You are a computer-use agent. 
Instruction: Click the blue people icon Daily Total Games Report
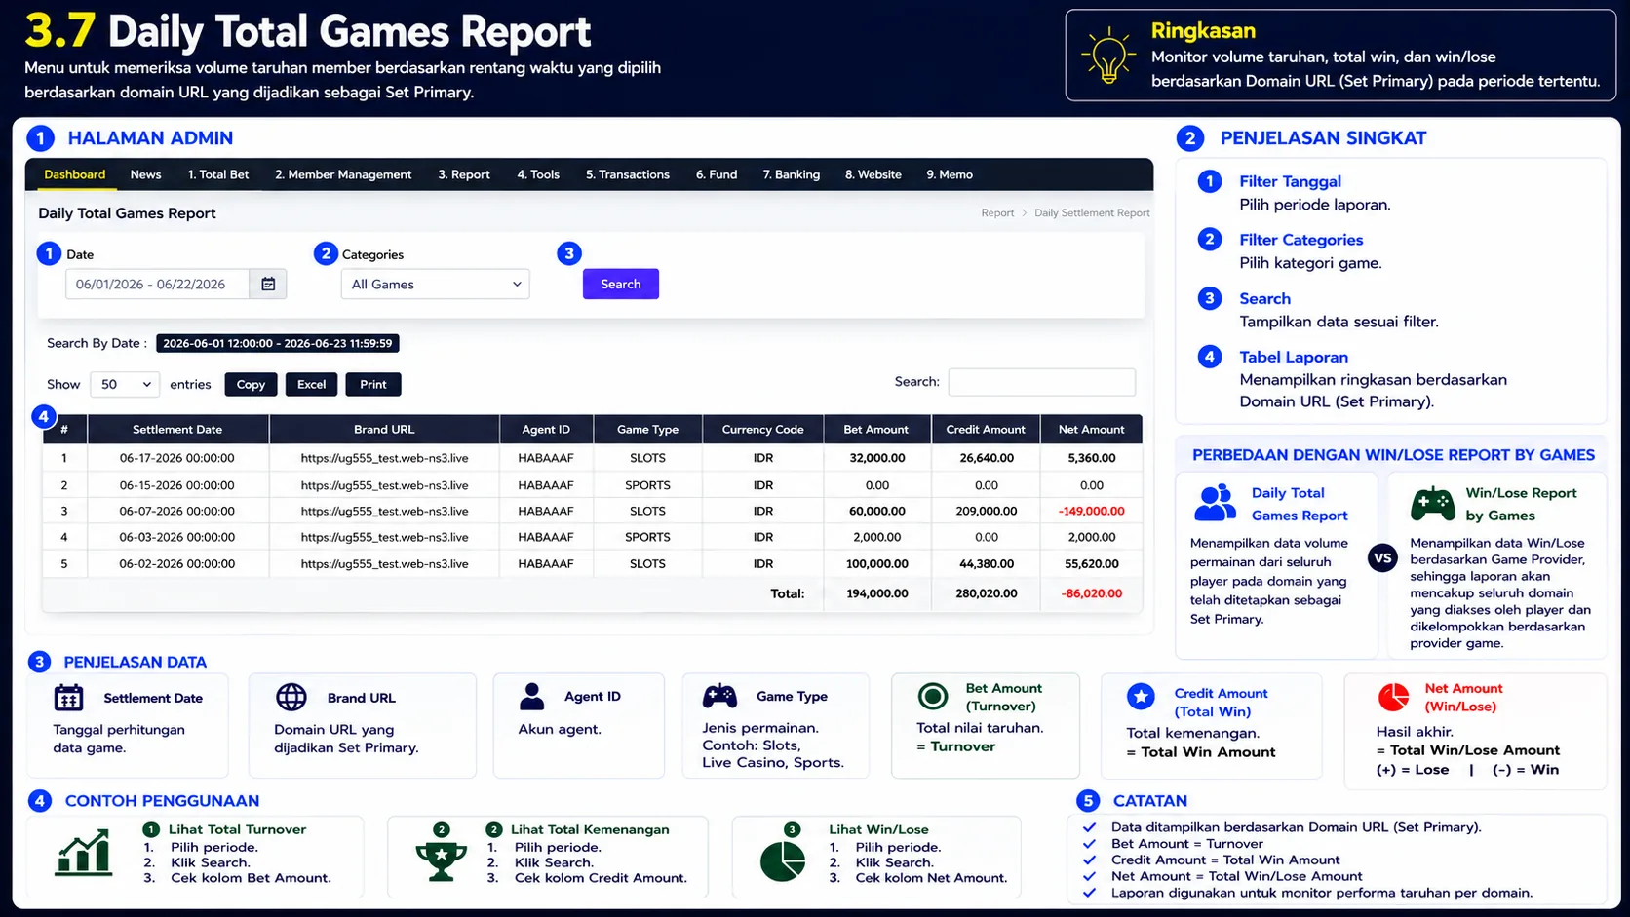(1216, 504)
